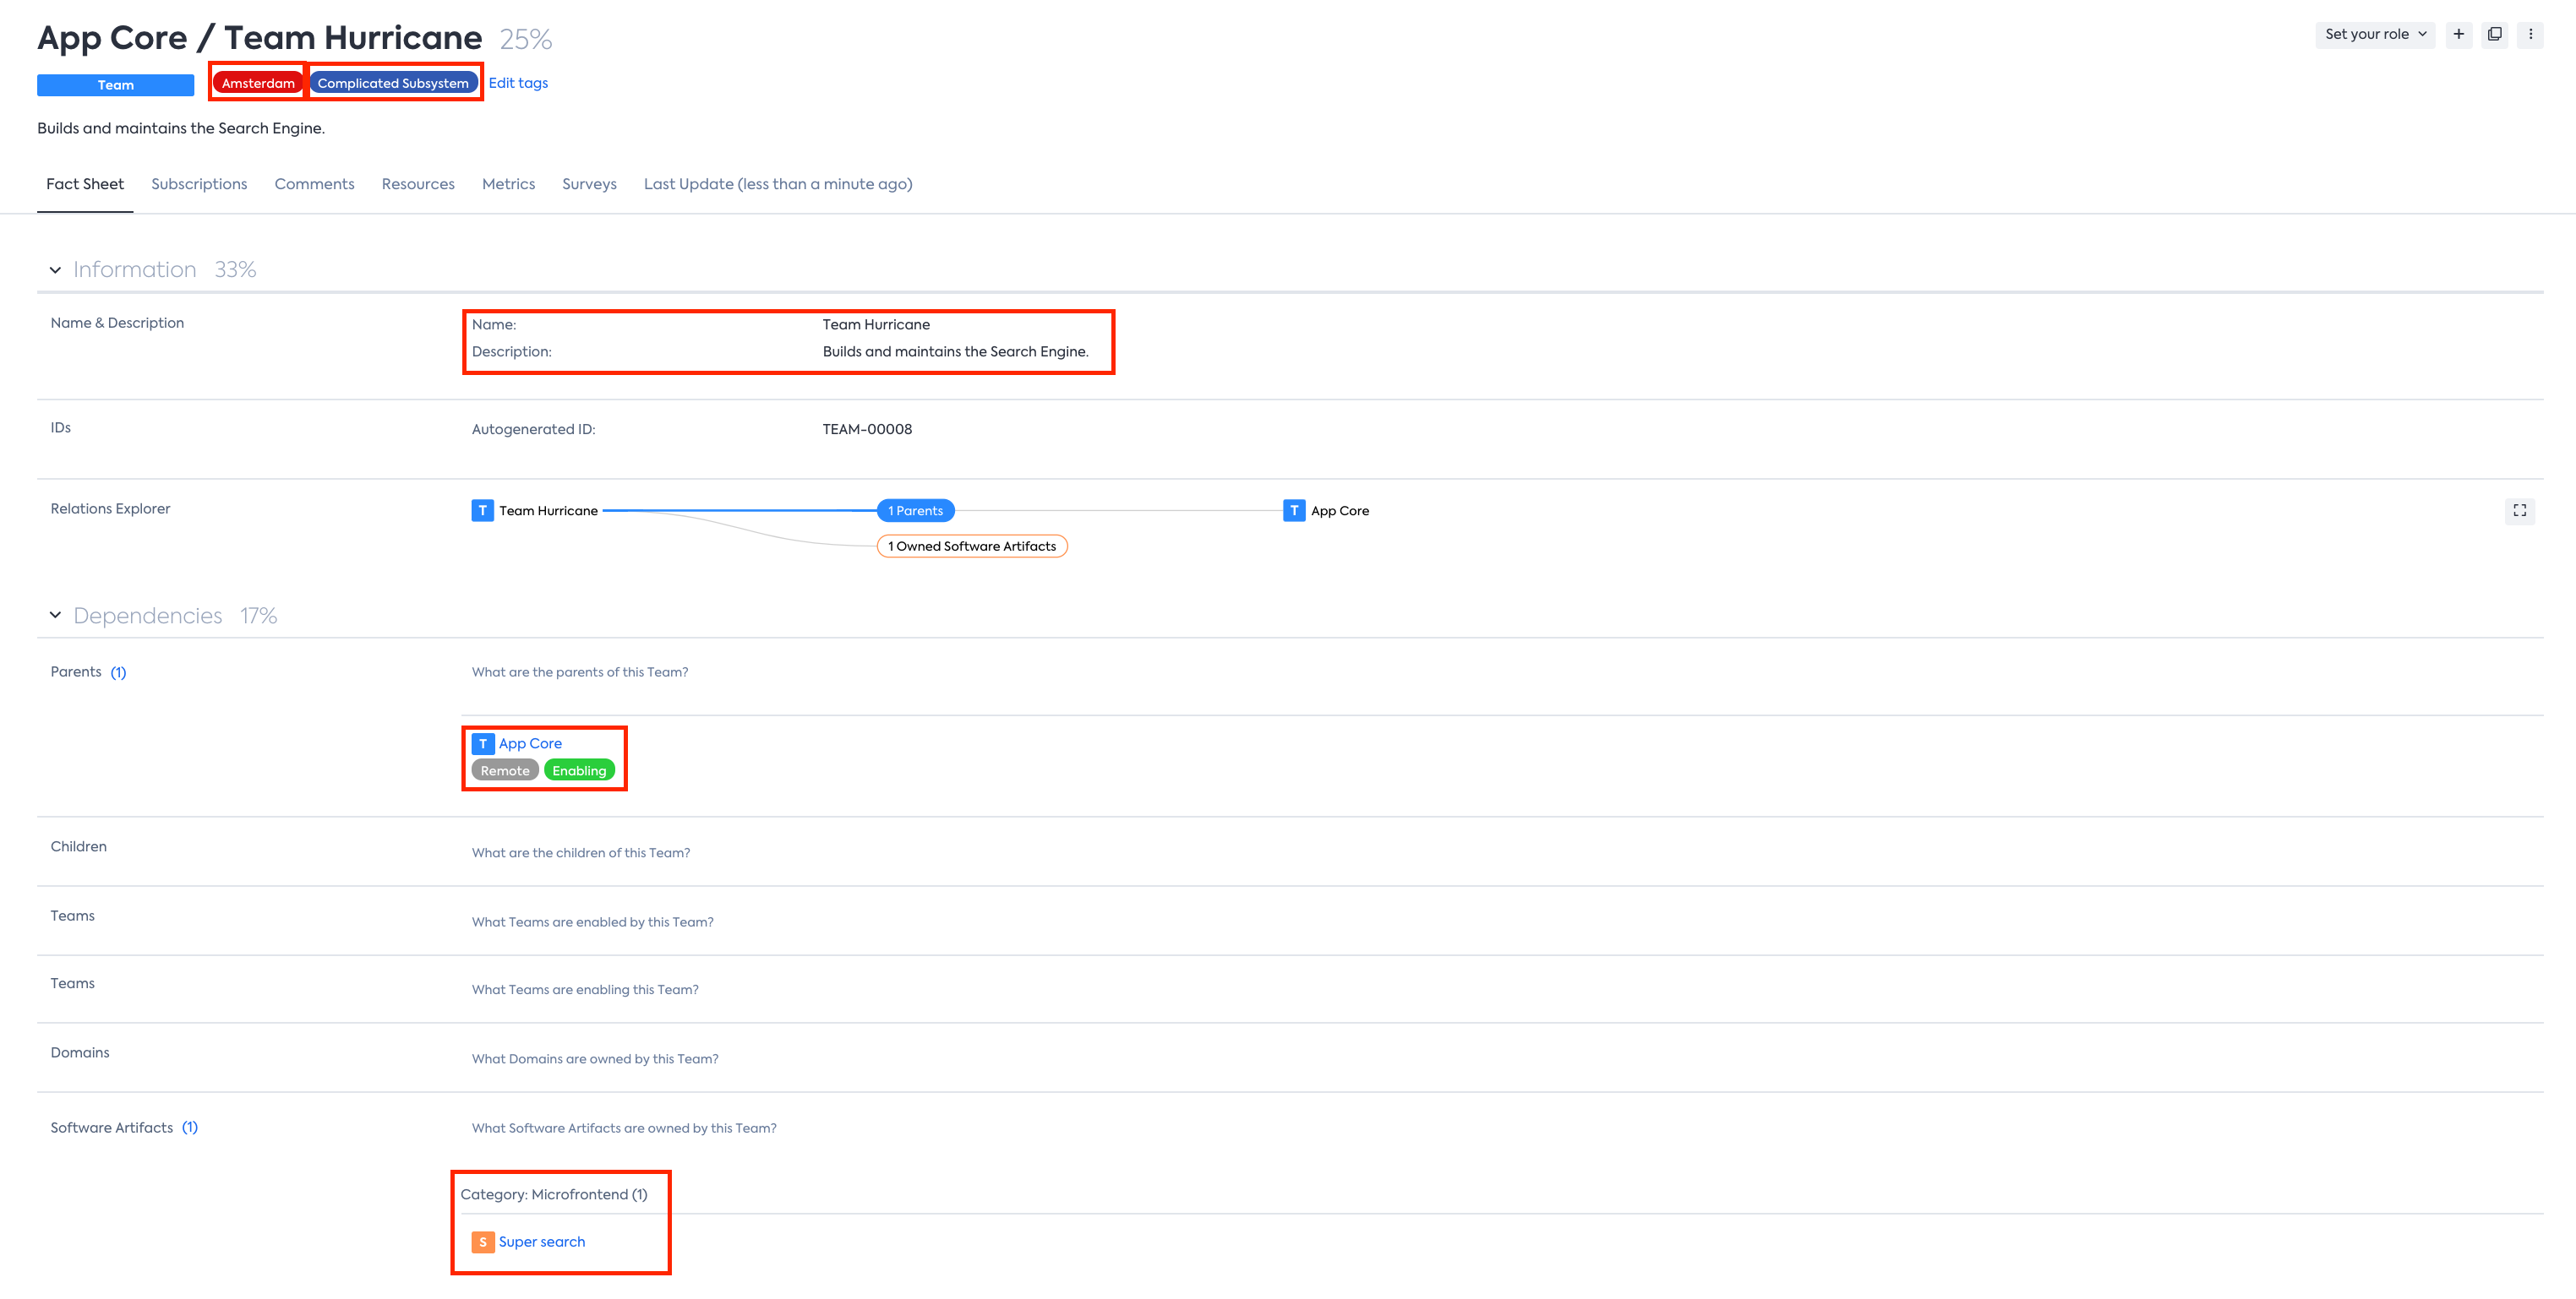Open the three-dot more options menu
The image size is (2576, 1299).
point(2530,34)
